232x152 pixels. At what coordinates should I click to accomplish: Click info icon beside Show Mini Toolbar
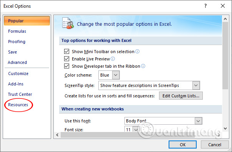137,52
